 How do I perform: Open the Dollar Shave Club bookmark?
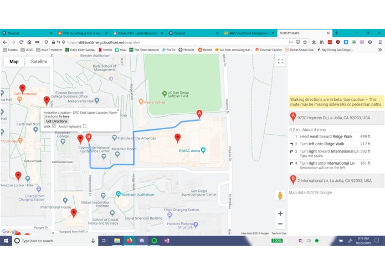299,49
